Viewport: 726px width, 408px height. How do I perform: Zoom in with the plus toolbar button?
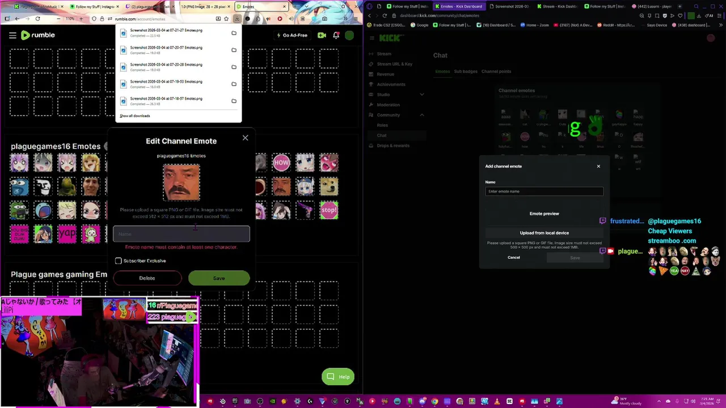click(x=80, y=19)
